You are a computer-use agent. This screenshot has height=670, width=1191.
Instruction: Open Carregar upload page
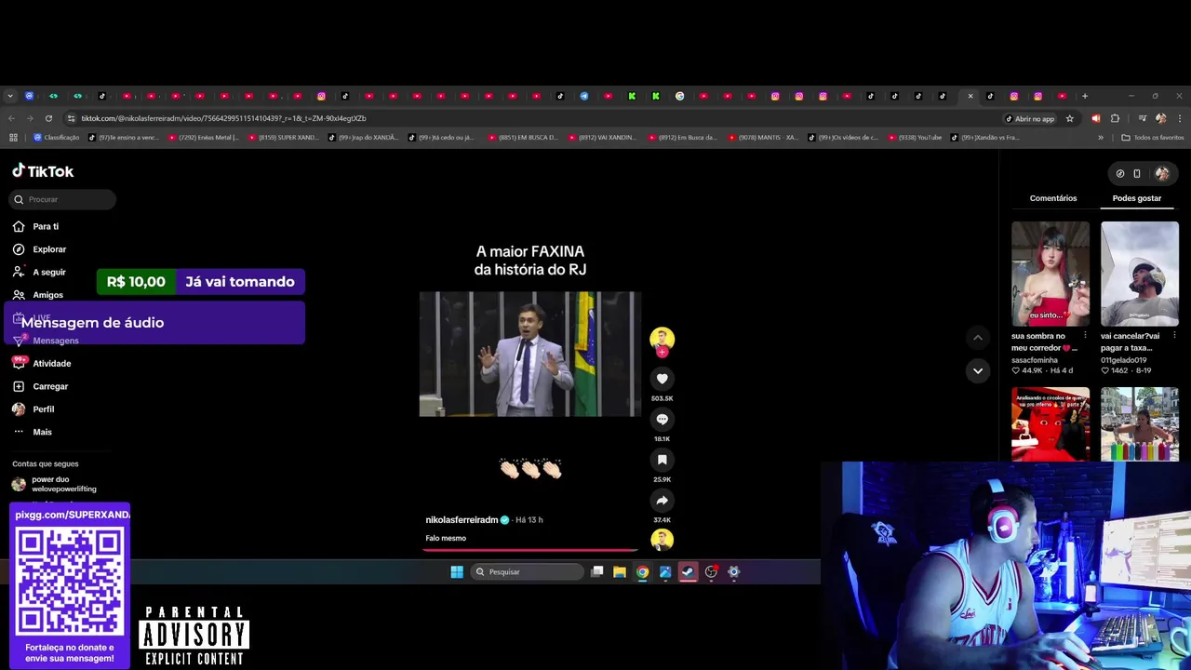point(50,386)
